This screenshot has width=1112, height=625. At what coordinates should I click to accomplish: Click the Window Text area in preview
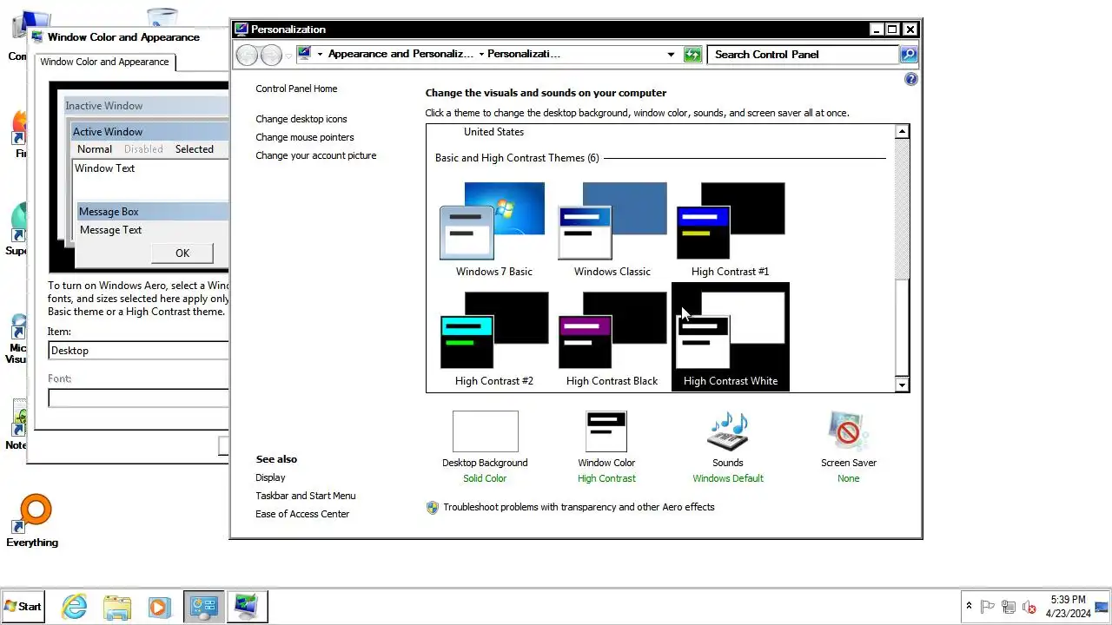point(149,180)
